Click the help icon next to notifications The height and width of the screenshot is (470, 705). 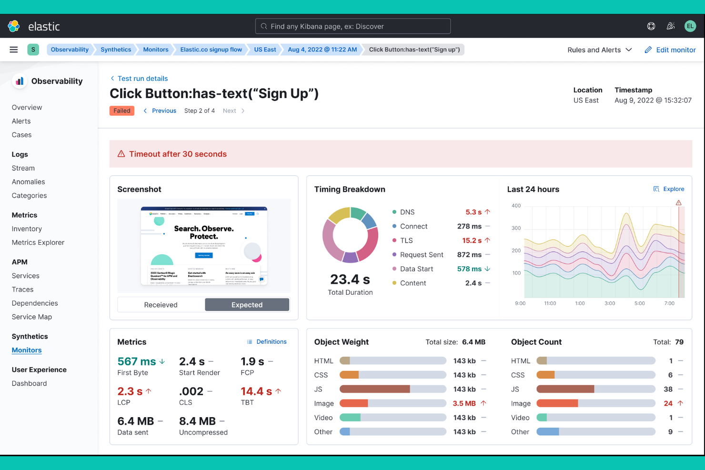[651, 26]
